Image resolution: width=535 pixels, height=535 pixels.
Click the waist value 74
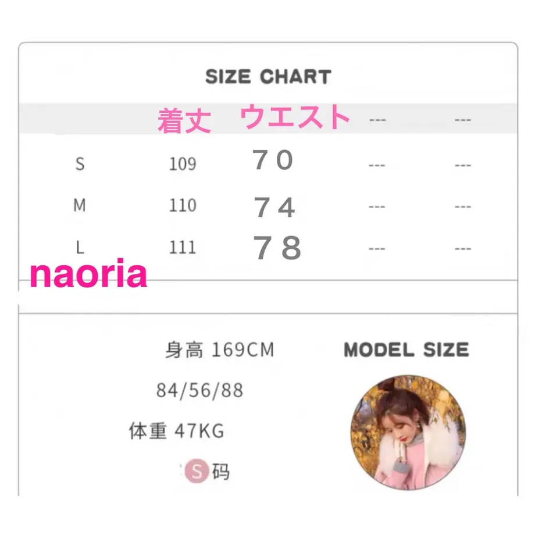[x=274, y=207]
